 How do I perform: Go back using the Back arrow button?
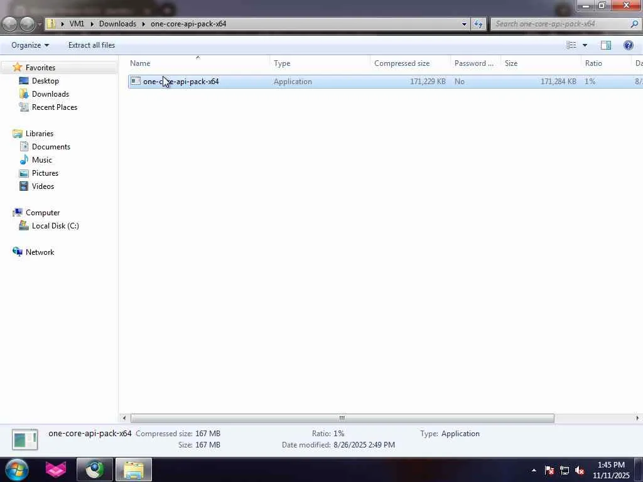click(x=10, y=24)
